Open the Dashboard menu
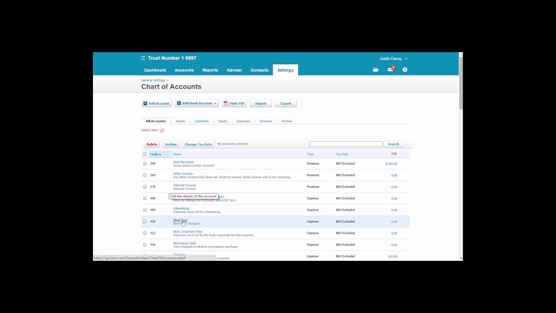 pos(155,70)
